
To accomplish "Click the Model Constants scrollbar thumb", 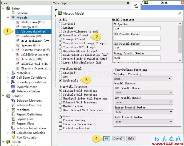I will pos(180,39).
